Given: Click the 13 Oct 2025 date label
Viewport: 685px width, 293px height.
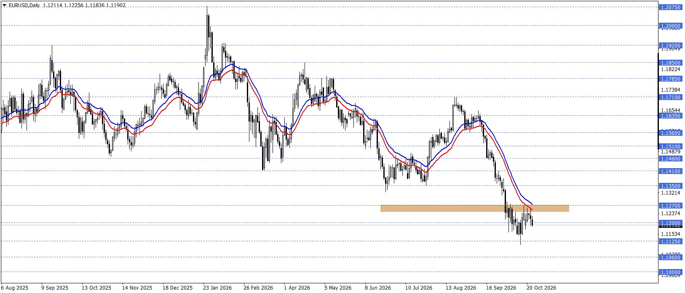Looking at the screenshot, I should tap(96, 288).
